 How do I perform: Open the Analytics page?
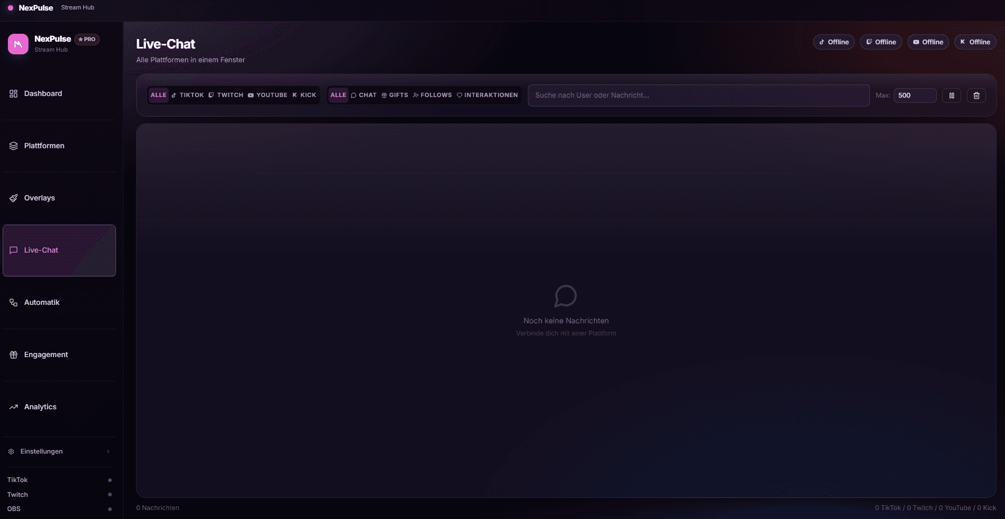pyautogui.click(x=59, y=407)
